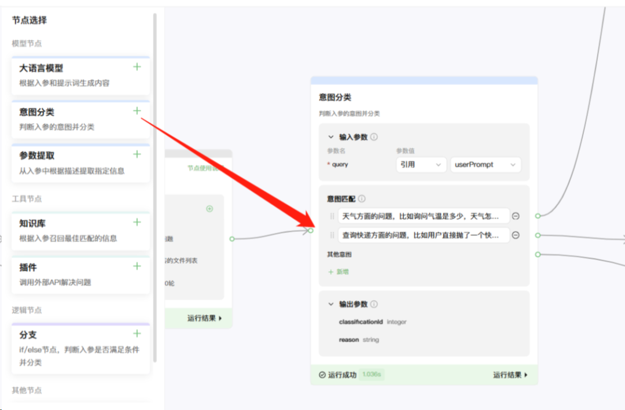The height and width of the screenshot is (410, 625).
Task: Open info tooltip next to 意图匹配
Action: click(x=362, y=198)
